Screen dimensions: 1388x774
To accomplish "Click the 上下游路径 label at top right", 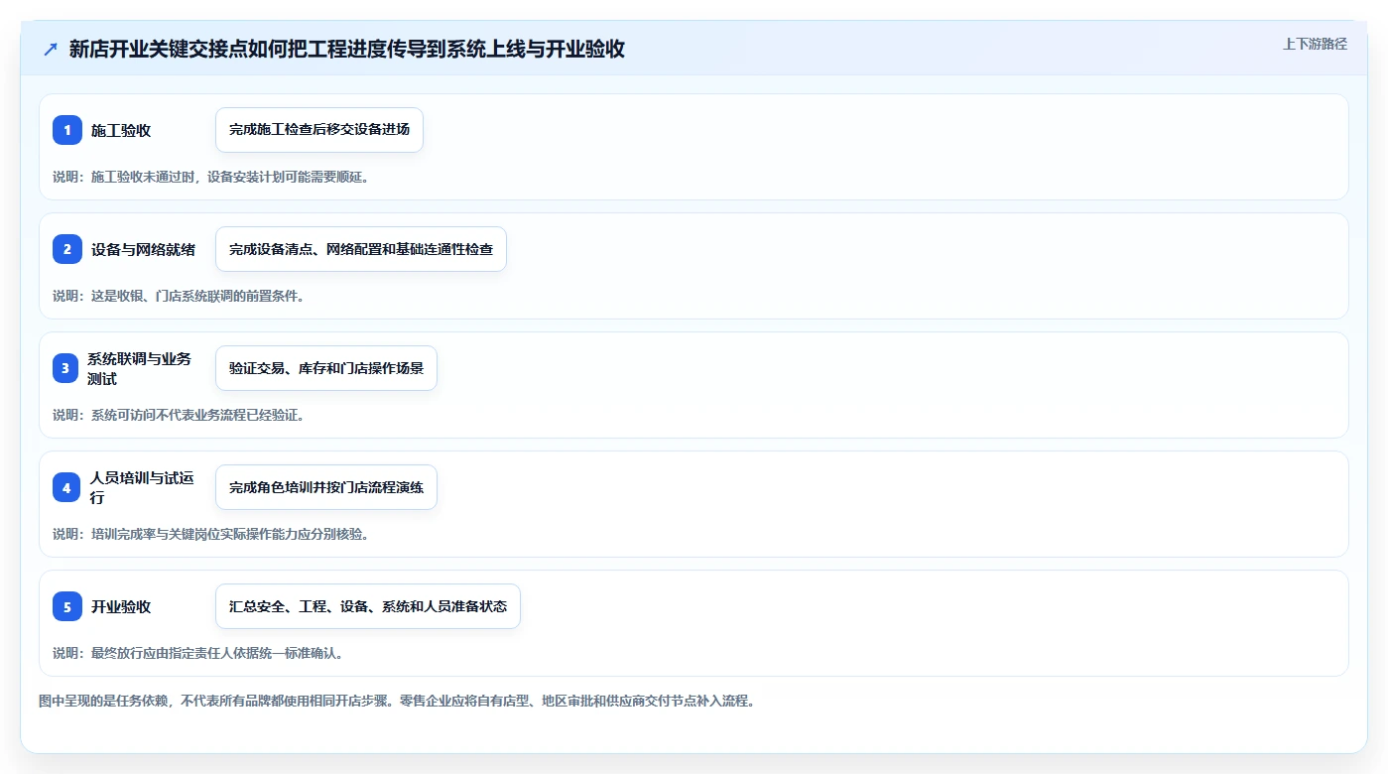I will (x=1315, y=44).
